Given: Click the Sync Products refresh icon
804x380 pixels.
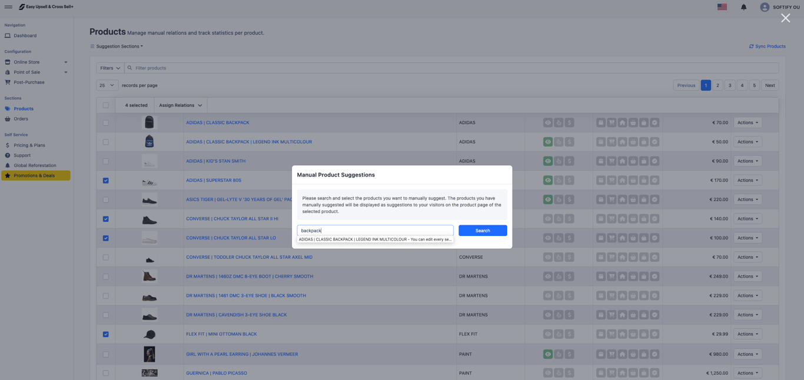Looking at the screenshot, I should [x=751, y=46].
